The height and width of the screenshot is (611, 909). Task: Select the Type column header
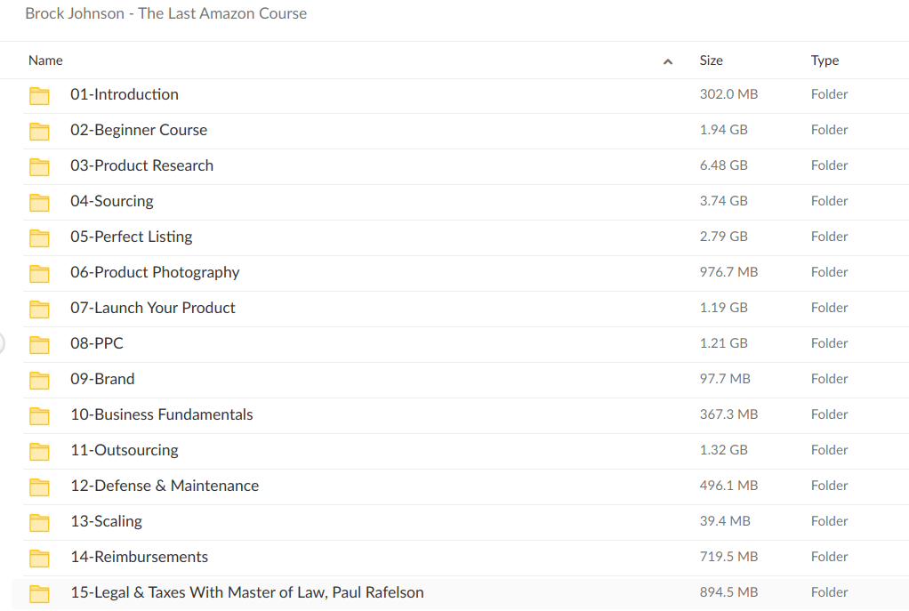pos(825,60)
